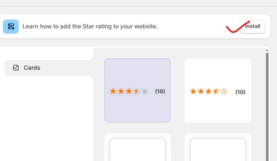Select the gray-star rating style card

point(137,90)
